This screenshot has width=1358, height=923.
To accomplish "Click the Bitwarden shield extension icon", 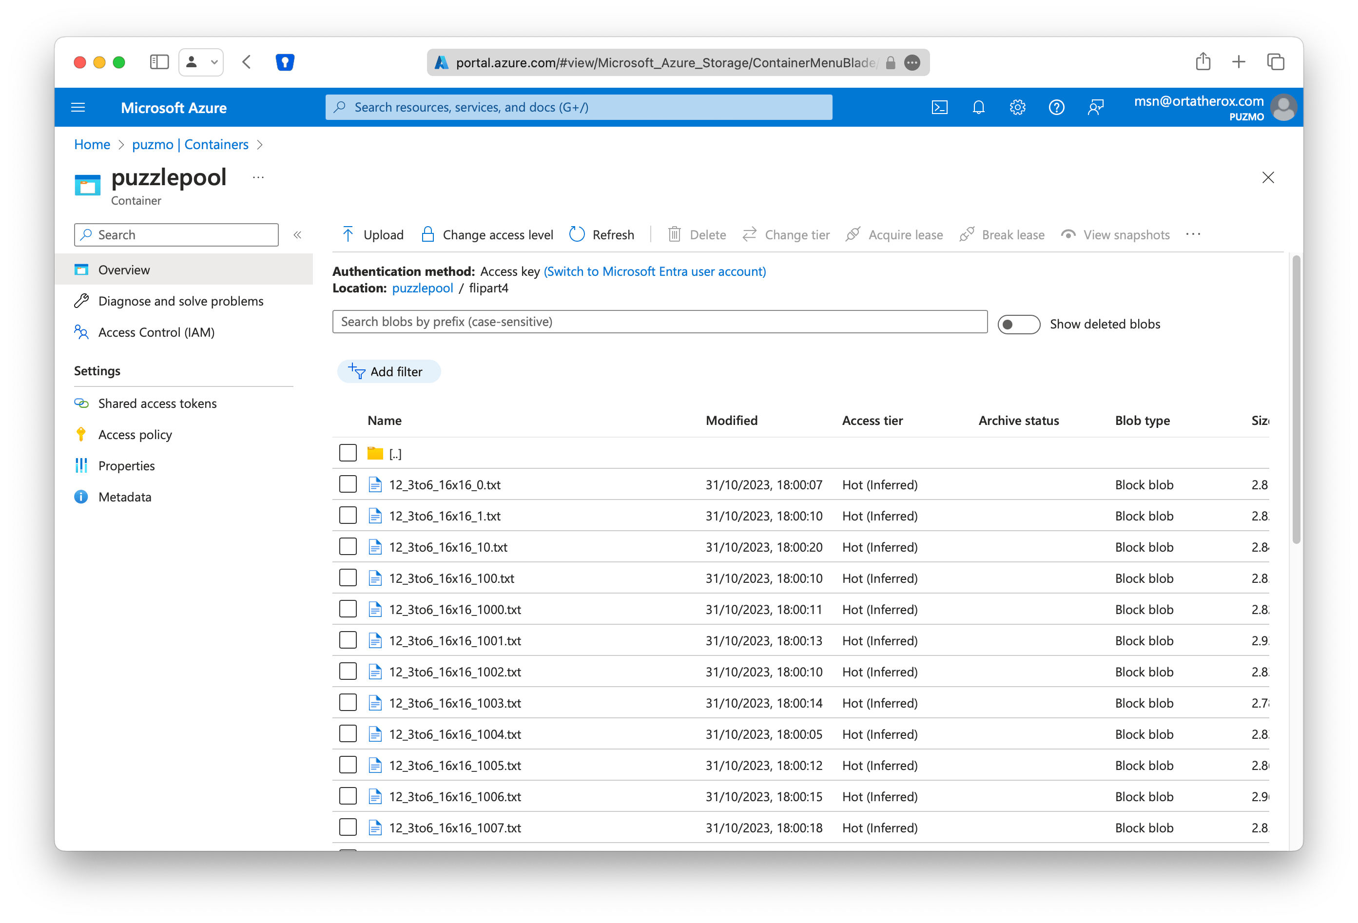I will tap(285, 62).
